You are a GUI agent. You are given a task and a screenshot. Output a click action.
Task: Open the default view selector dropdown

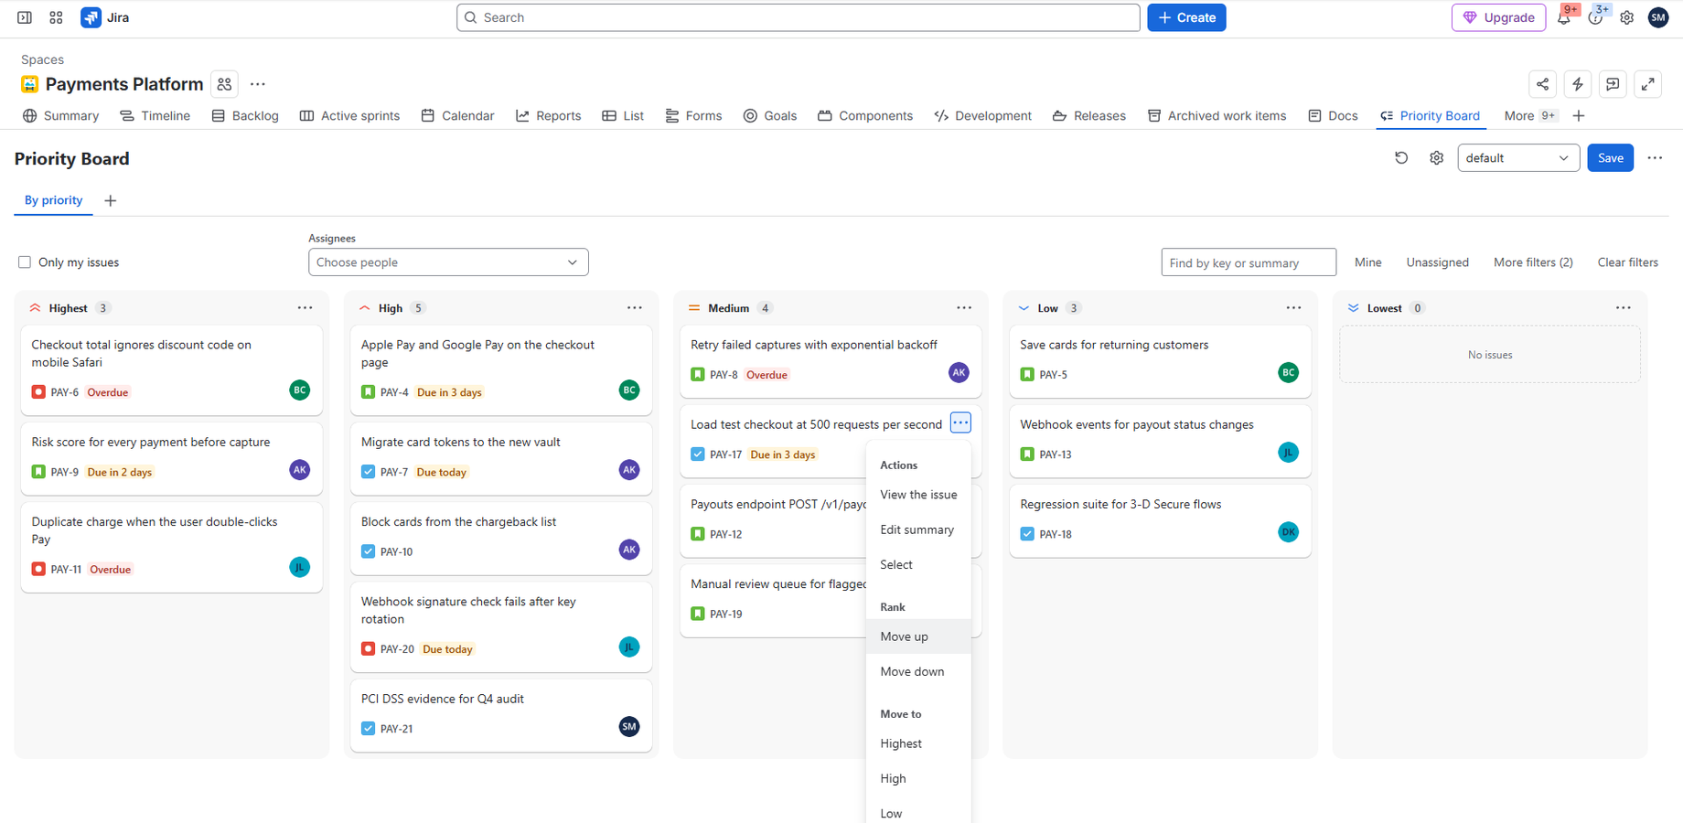(1518, 158)
